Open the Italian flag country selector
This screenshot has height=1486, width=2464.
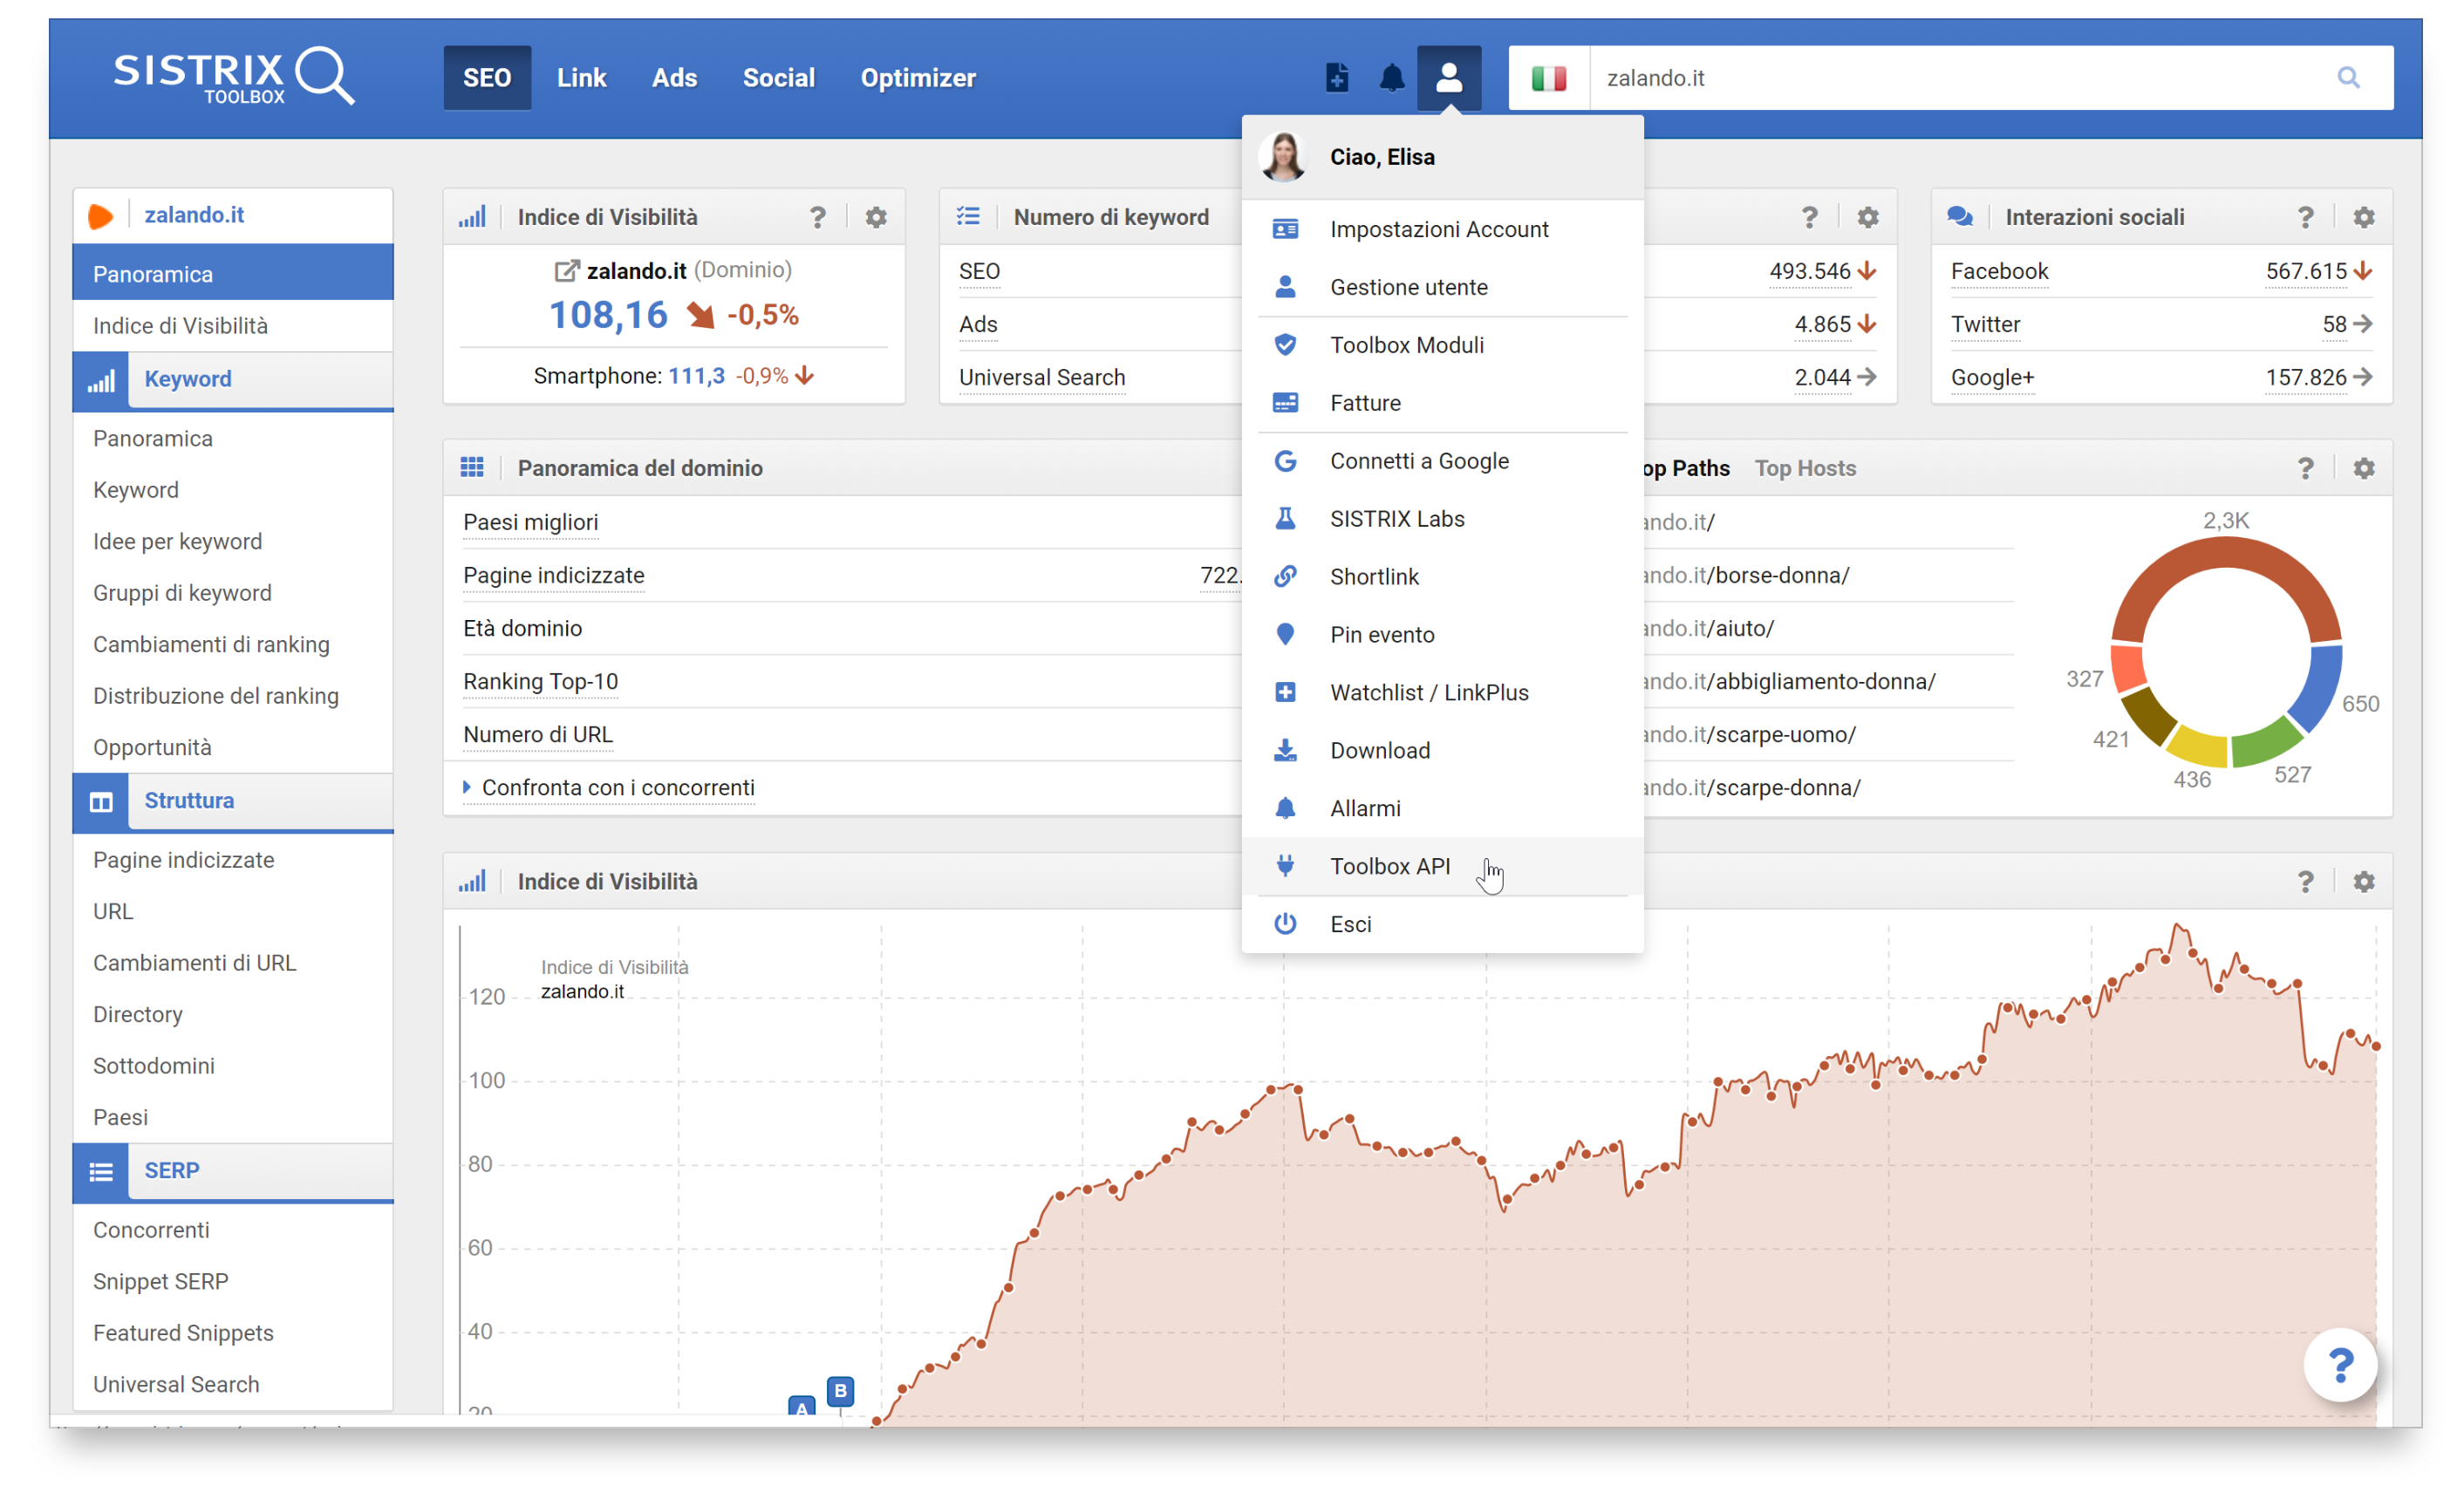1548,77
